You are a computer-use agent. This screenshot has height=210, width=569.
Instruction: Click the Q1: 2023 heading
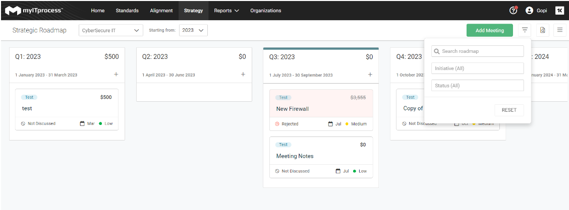[28, 56]
